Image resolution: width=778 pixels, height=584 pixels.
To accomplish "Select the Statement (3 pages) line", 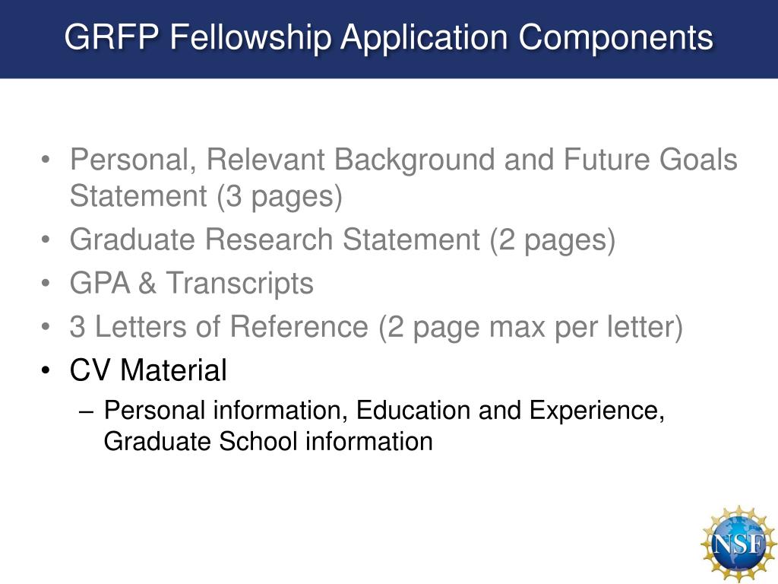I will [206, 196].
